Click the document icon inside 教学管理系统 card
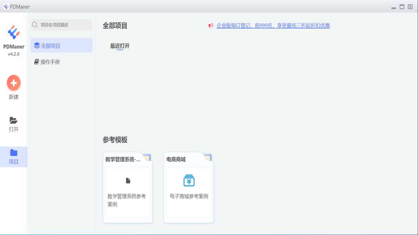Viewport: 418px width, 235px height. point(128,180)
